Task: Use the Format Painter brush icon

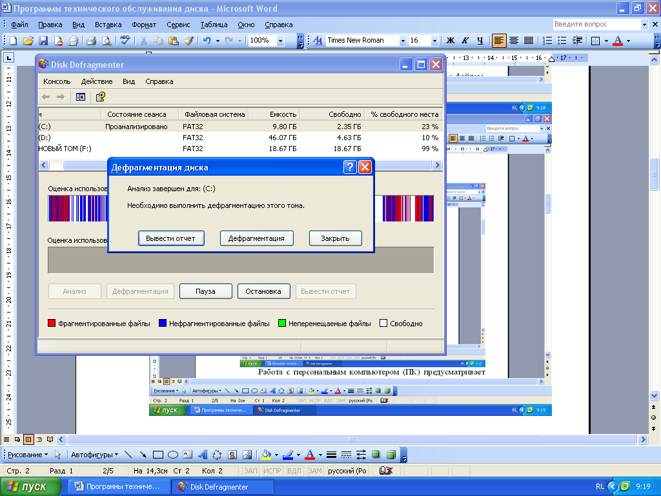Action: [x=188, y=41]
